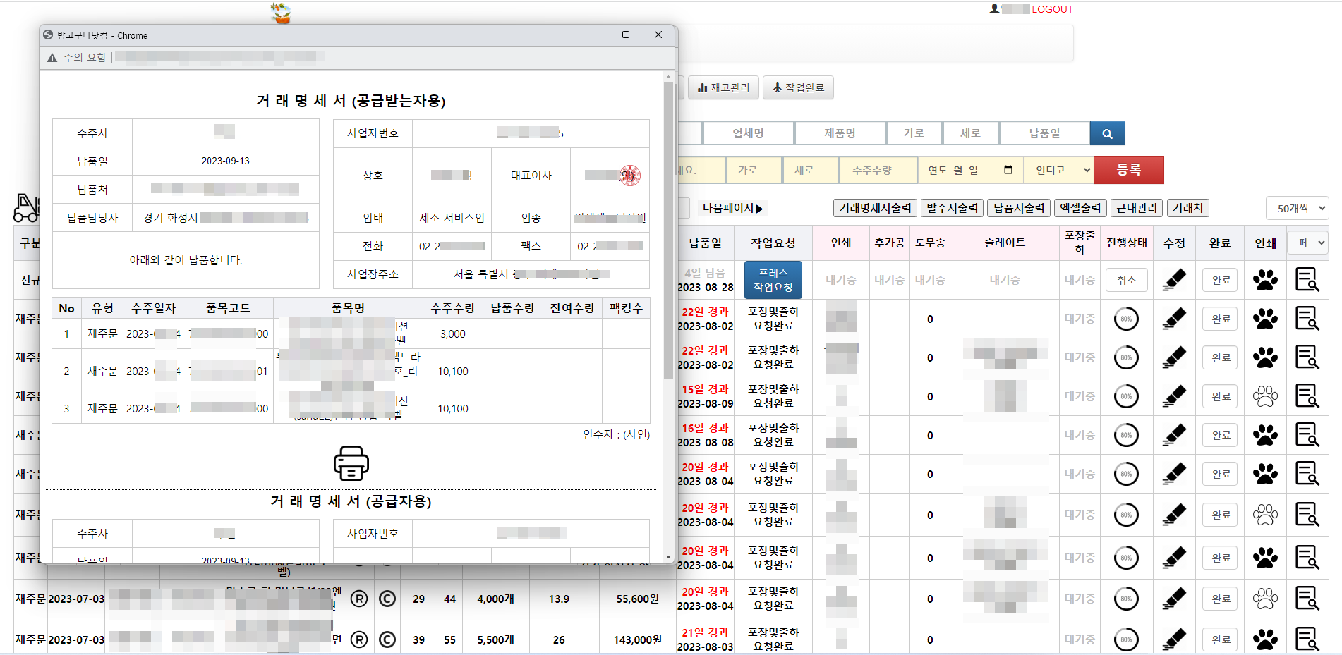Click the paw print icon in the 2023-08-28 row
This screenshot has height=655, width=1342.
[x=1265, y=280]
